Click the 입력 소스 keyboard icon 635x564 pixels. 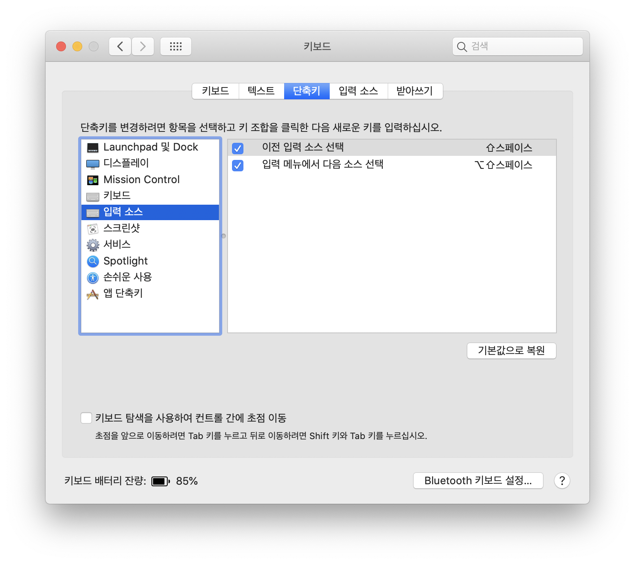click(x=93, y=213)
